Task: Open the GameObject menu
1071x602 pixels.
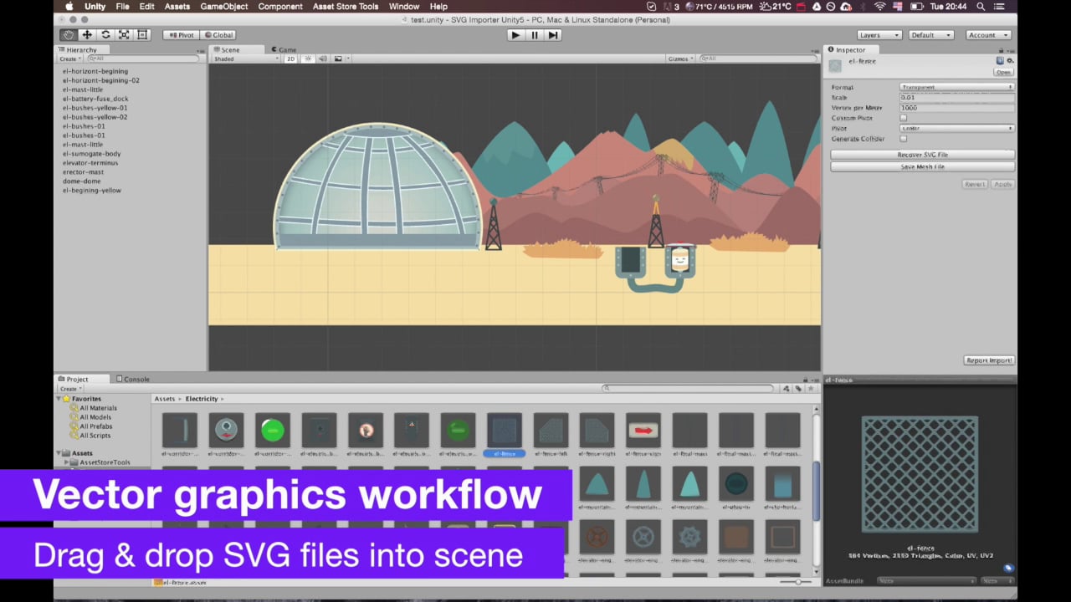Action: (223, 7)
